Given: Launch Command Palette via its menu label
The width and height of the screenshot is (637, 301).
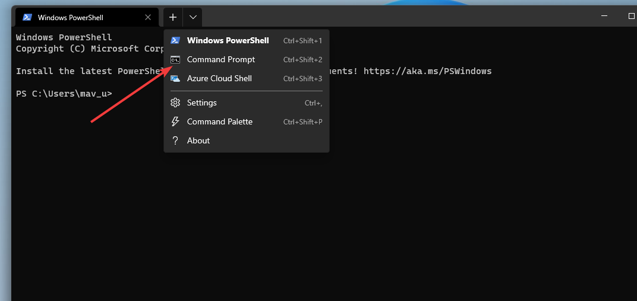Looking at the screenshot, I should (219, 121).
